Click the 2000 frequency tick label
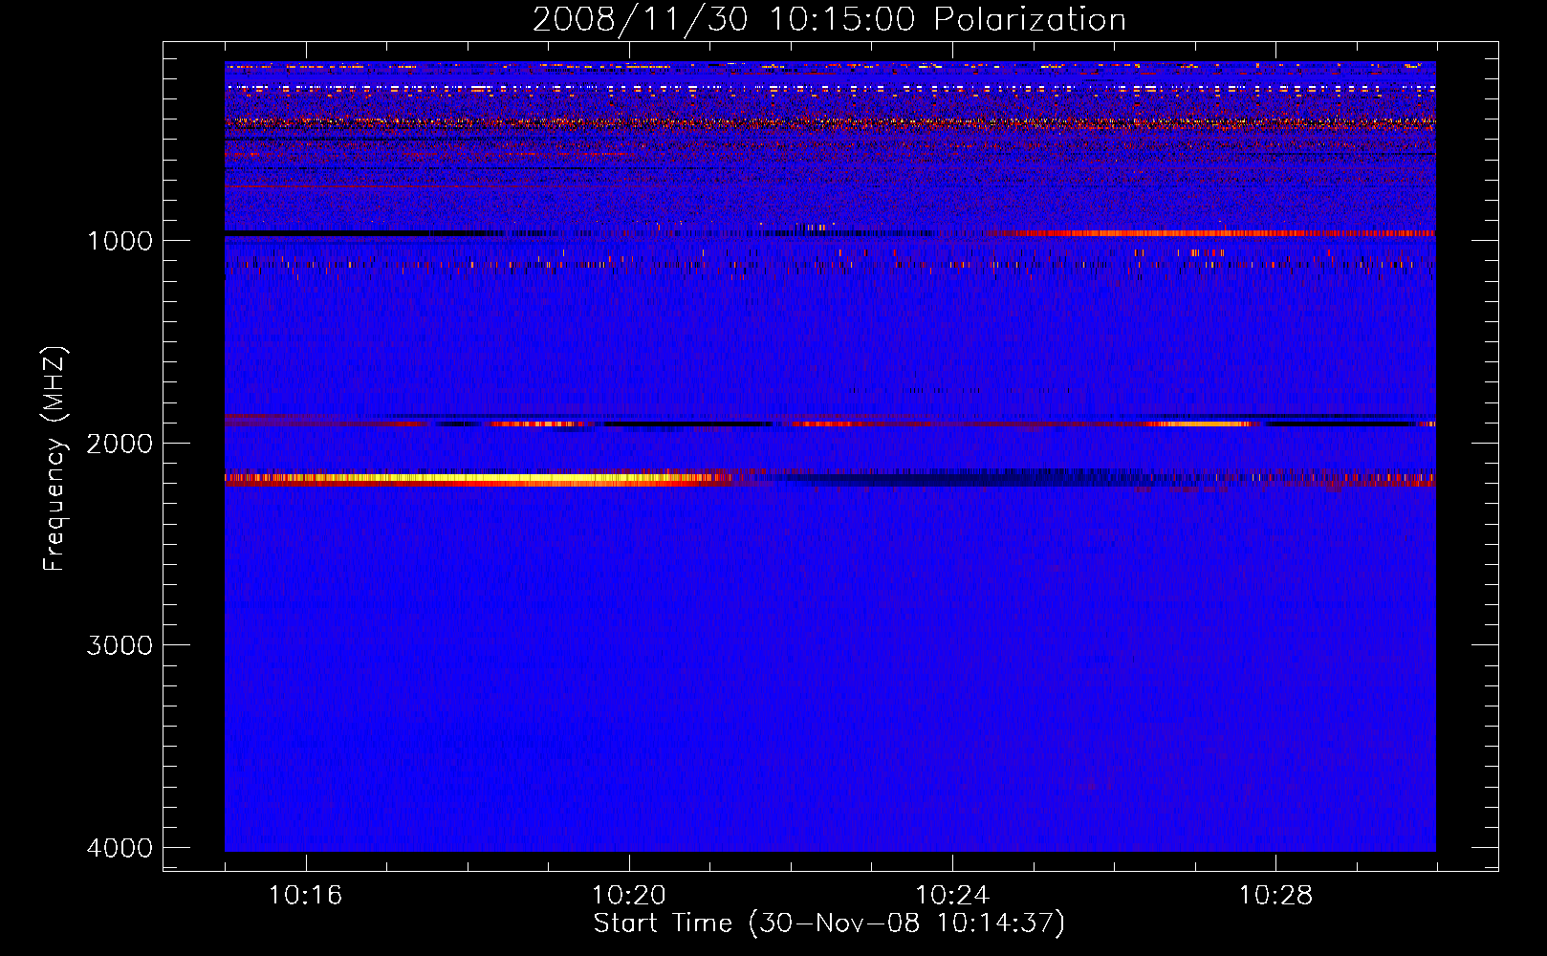This screenshot has height=956, width=1547. coord(120,444)
